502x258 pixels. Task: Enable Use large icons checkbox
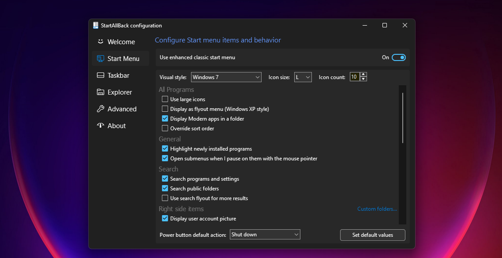point(165,99)
